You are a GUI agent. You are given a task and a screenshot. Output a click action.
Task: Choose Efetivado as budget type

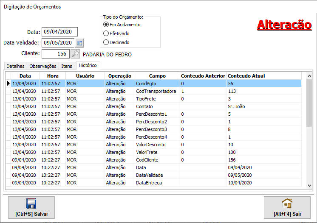point(106,33)
